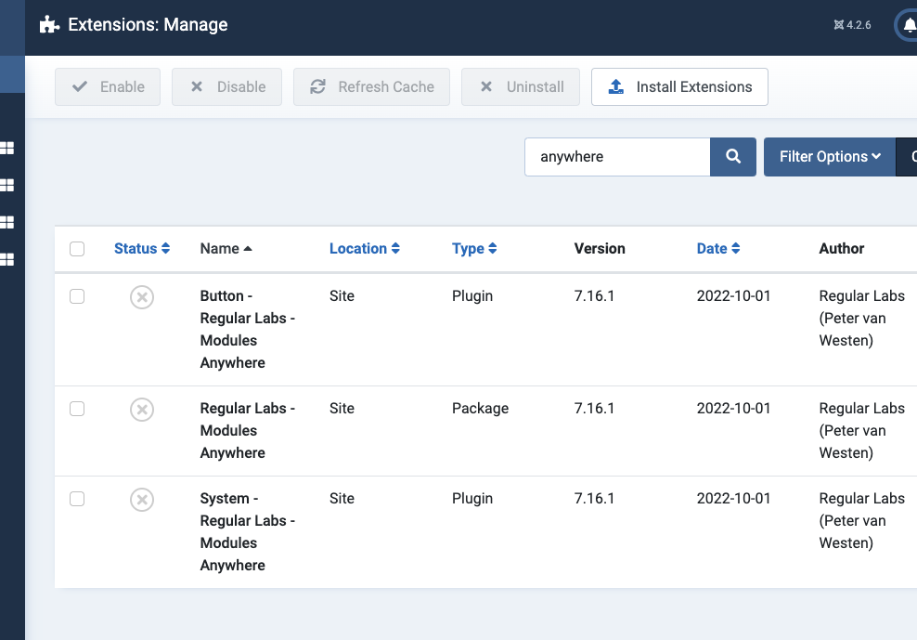Sort table by Status column
Viewport: 917px width, 640px height.
pyautogui.click(x=141, y=249)
